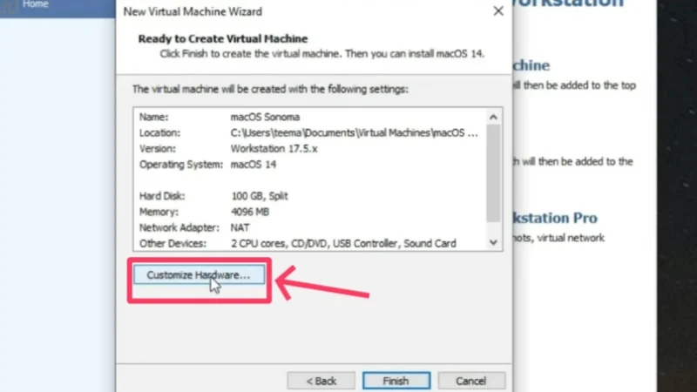Click the Workstation Pro heading behind the wizard
This screenshot has width=697, height=392.
pos(558,218)
